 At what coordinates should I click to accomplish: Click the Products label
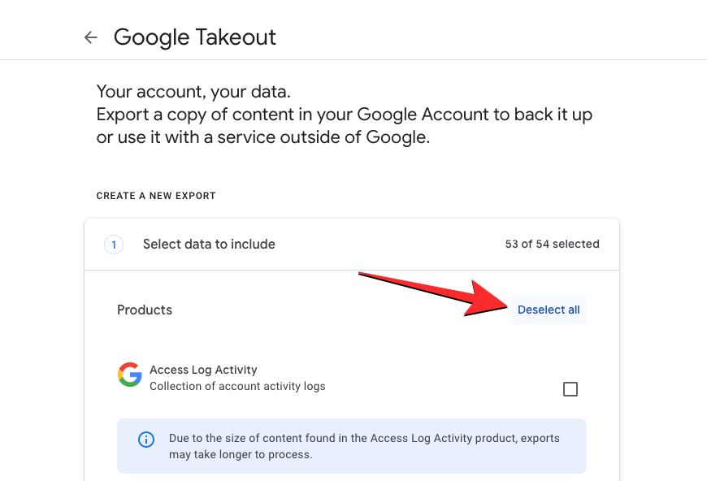pos(145,310)
